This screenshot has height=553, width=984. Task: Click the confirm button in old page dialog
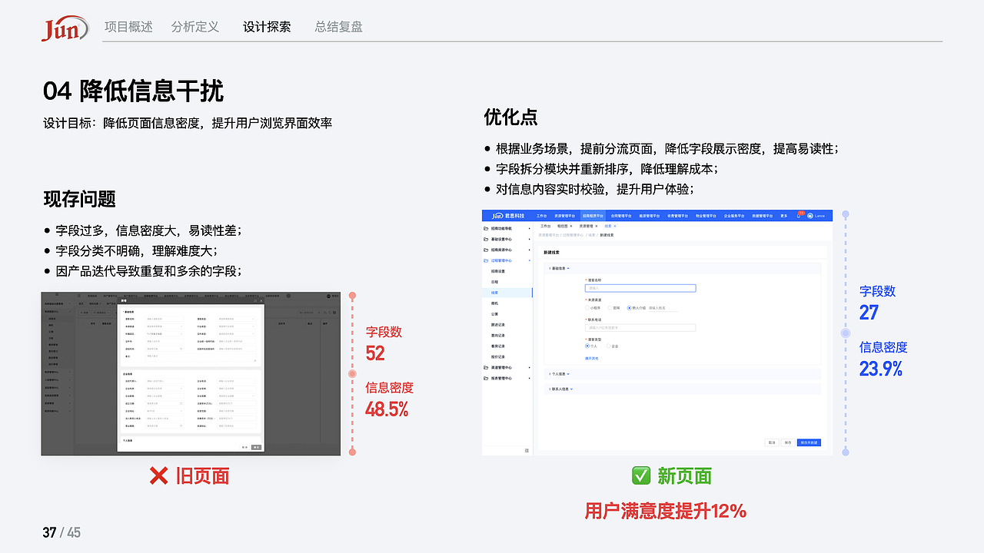click(x=256, y=447)
